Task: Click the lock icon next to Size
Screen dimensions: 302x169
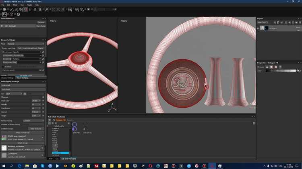Action: tap(25, 94)
